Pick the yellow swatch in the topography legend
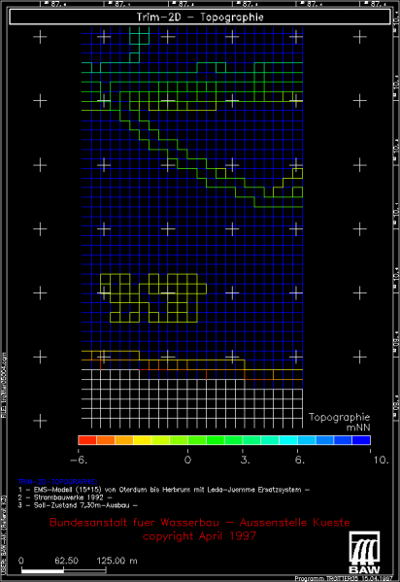The image size is (400, 582). coord(142,440)
